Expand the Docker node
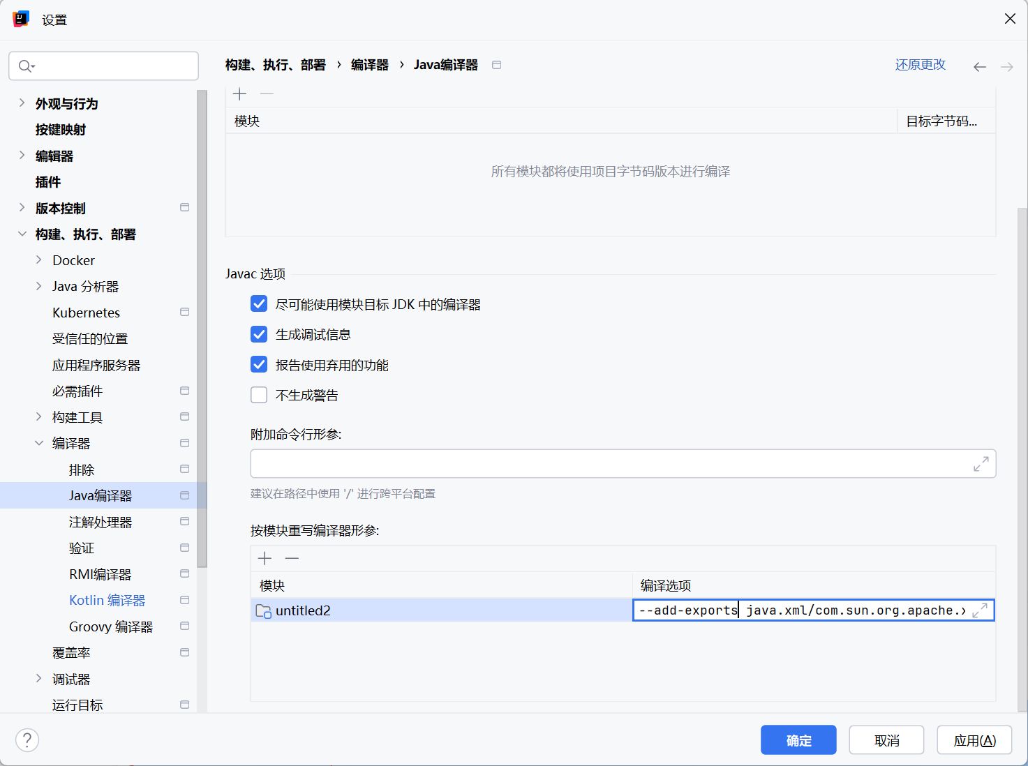The height and width of the screenshot is (766, 1028). point(38,260)
